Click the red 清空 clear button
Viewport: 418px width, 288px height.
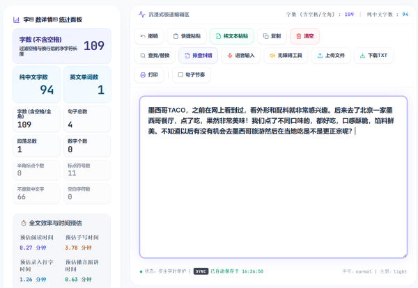pyautogui.click(x=304, y=36)
